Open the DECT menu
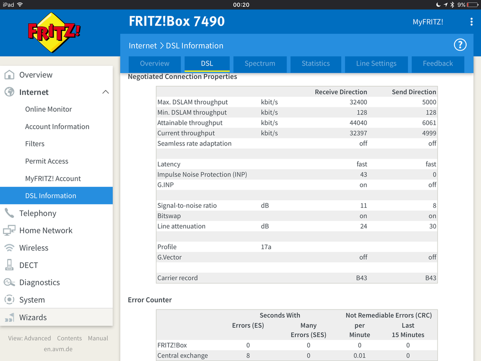 (28, 265)
